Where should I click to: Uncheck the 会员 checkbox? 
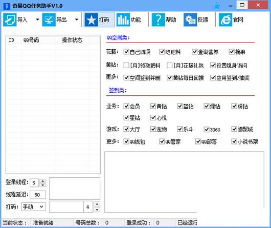(x=126, y=106)
